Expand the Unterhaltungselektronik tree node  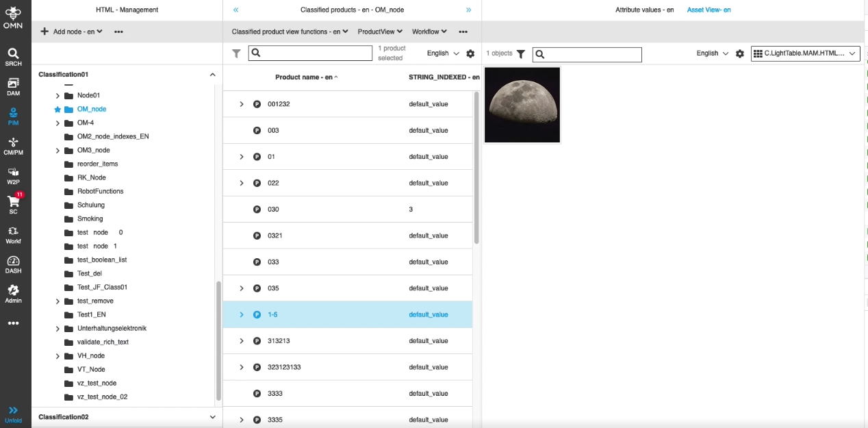[58, 329]
